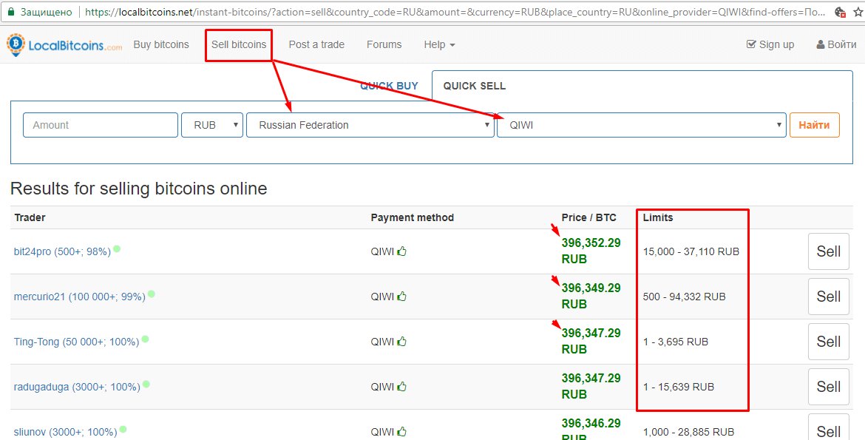The width and height of the screenshot is (865, 440).
Task: Click the Ting-Tong price 396,347.29 RUB
Action: 591,342
